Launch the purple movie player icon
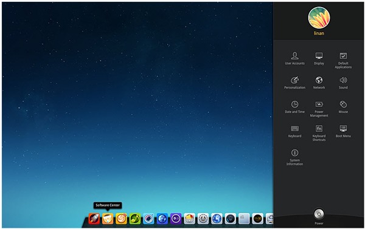365x229 pixels. tap(176, 219)
